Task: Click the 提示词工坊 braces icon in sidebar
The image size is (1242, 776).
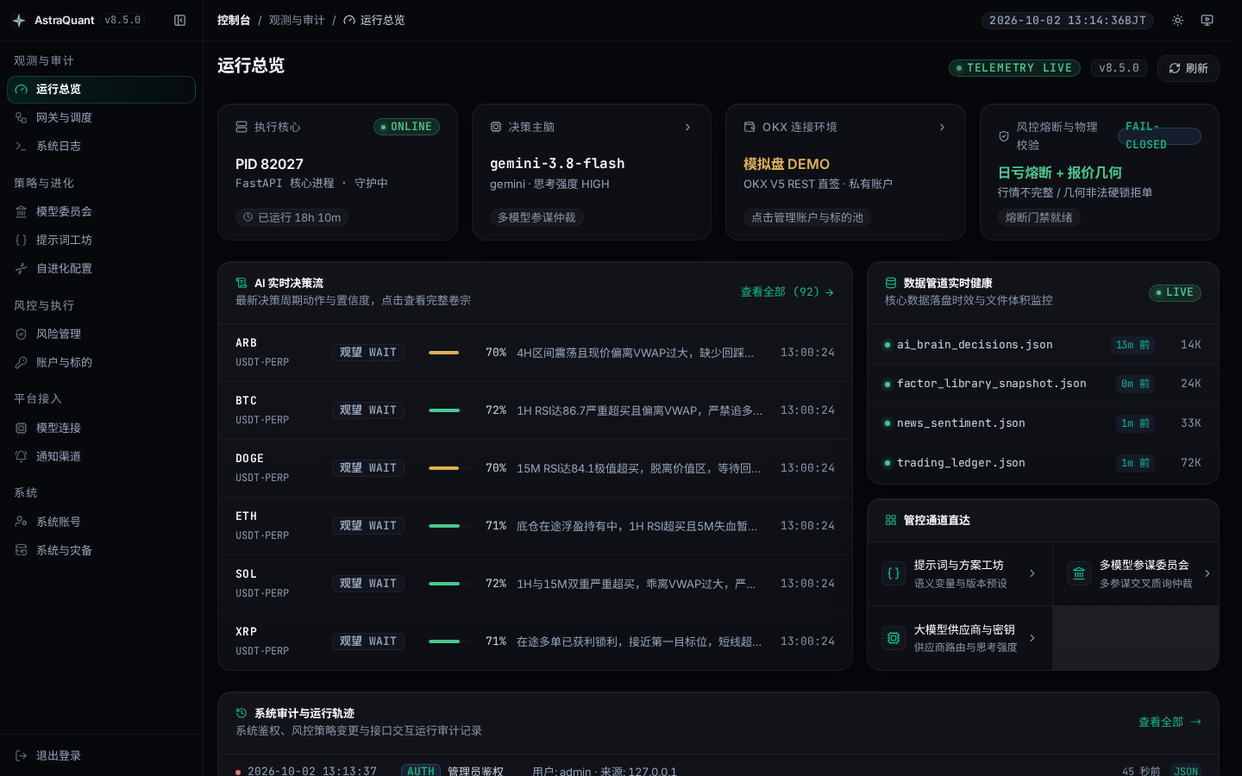Action: point(22,240)
